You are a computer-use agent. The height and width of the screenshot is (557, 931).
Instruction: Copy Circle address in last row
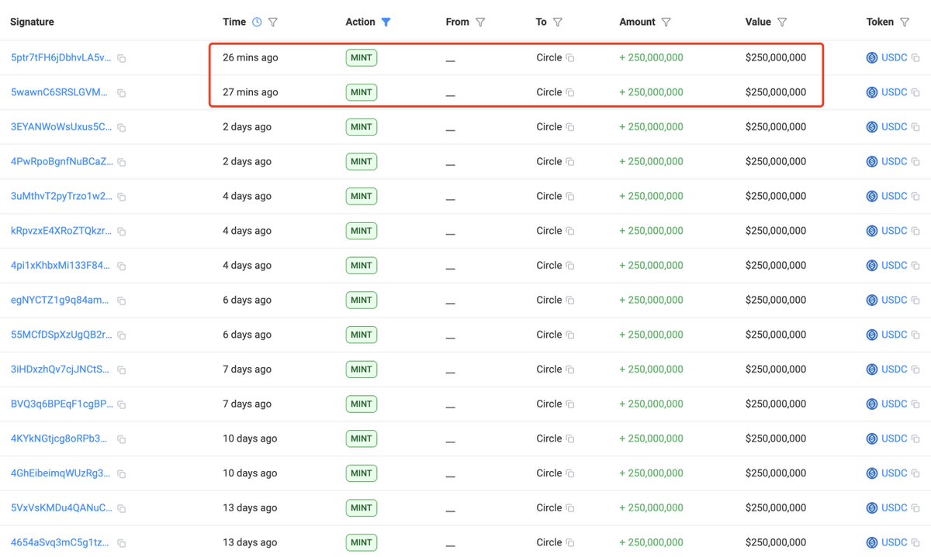point(570,543)
